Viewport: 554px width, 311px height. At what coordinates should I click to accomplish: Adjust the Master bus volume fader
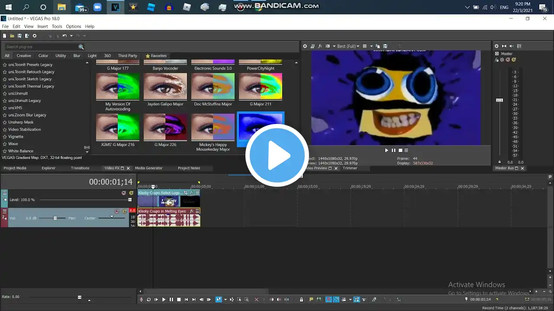[499, 100]
